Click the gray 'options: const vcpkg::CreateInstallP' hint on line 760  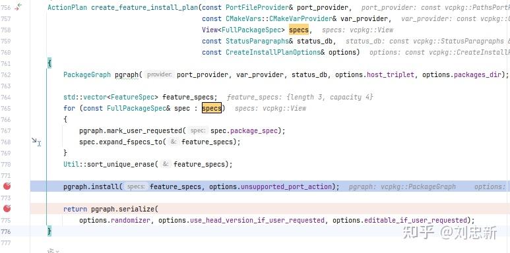(439, 52)
